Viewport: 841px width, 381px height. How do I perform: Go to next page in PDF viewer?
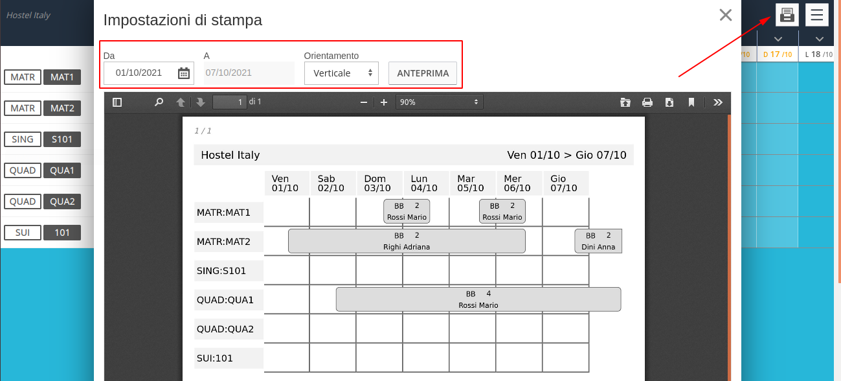(201, 102)
